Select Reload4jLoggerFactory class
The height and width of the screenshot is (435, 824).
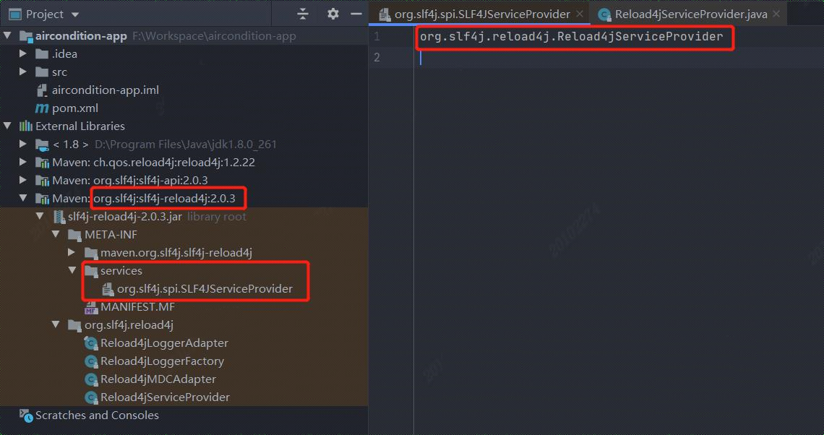tap(163, 361)
